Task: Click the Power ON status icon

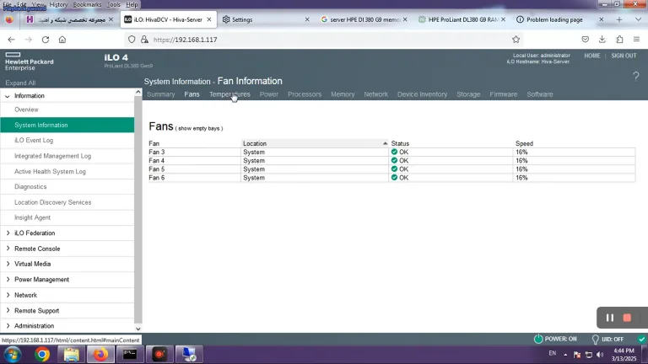Action: pyautogui.click(x=538, y=339)
